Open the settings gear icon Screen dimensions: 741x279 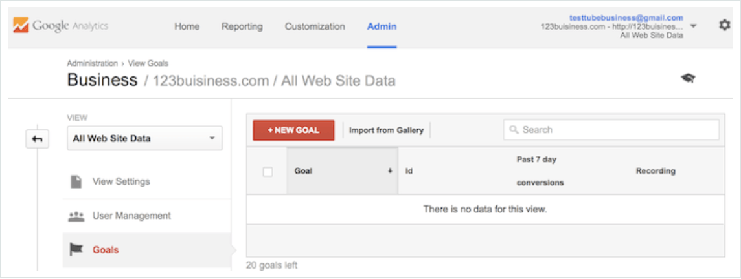click(724, 26)
